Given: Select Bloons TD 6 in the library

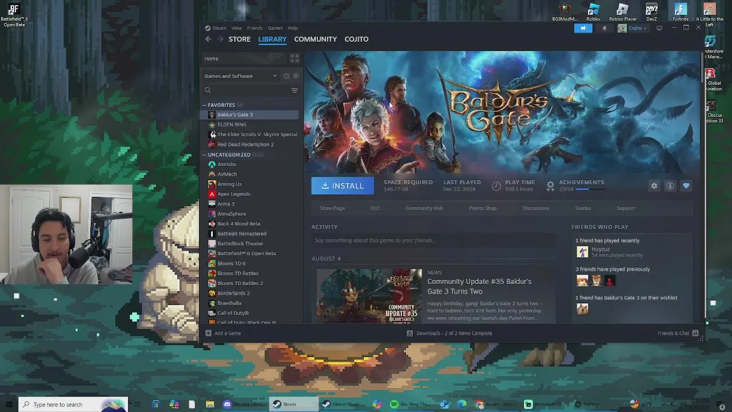Looking at the screenshot, I should (249, 263).
